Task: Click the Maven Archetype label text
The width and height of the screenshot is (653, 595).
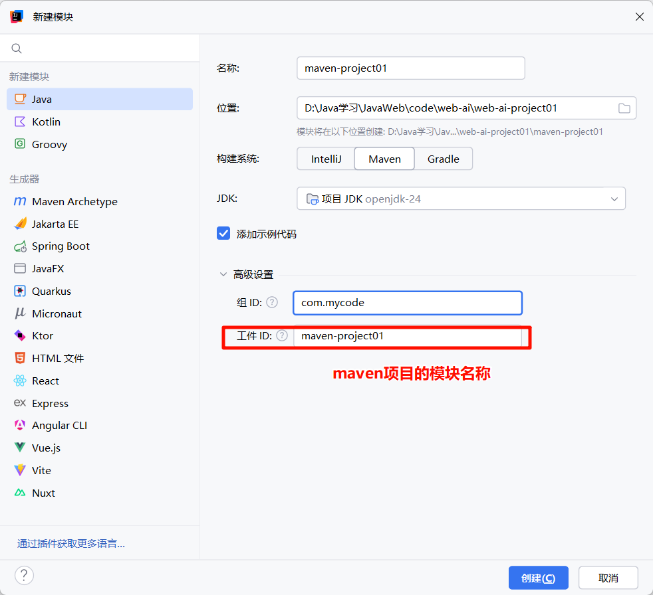Action: (x=75, y=202)
